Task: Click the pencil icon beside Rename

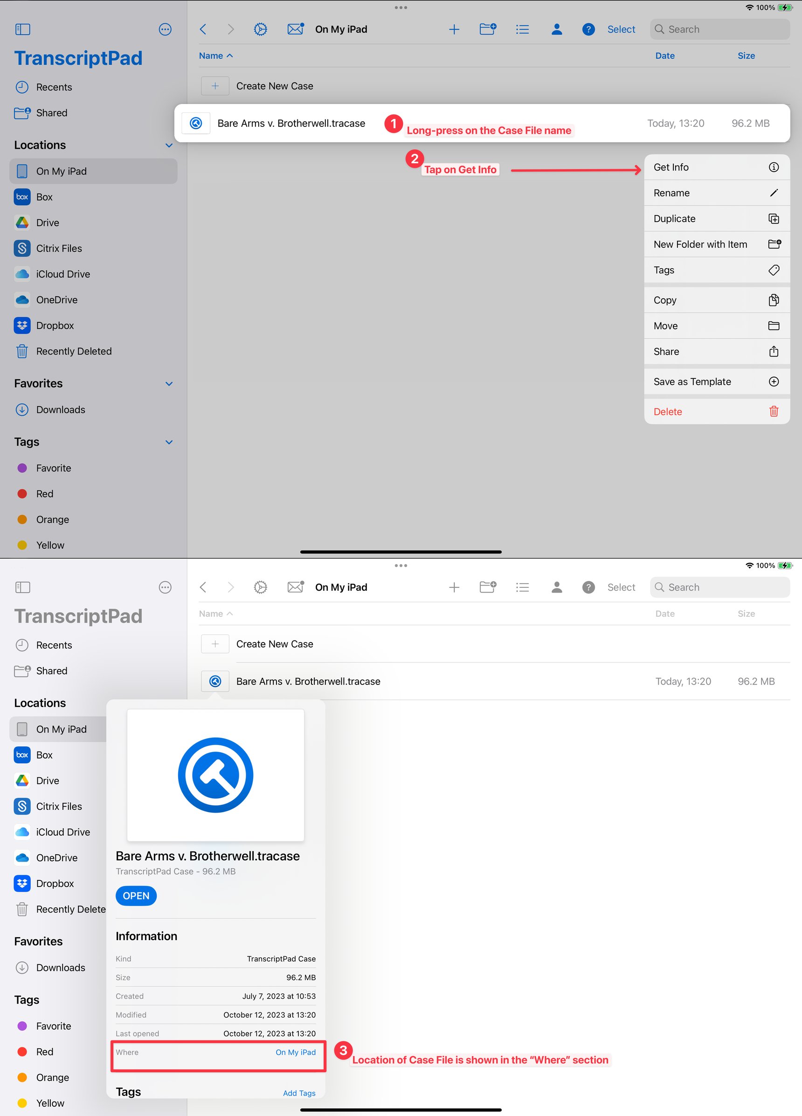Action: pos(774,193)
